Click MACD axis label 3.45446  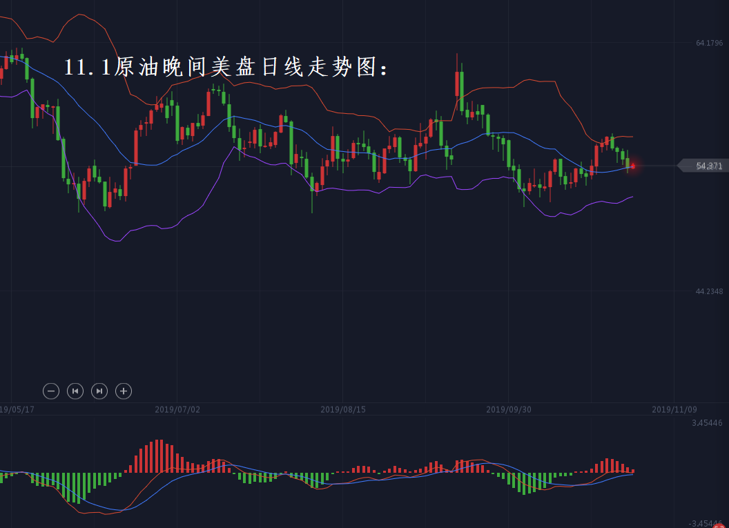tap(707, 423)
